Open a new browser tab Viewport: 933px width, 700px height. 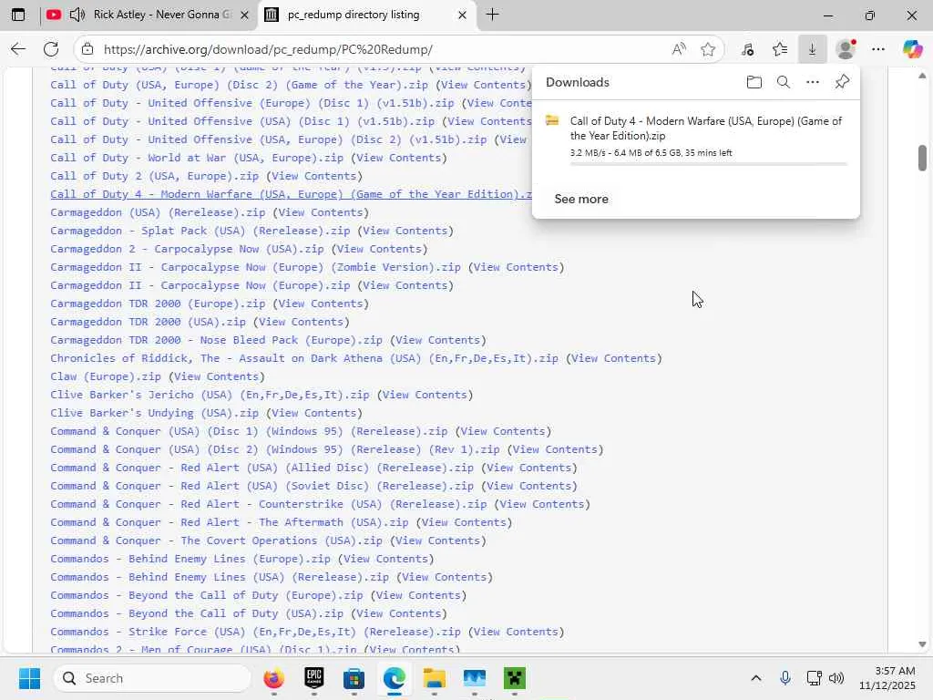(493, 15)
